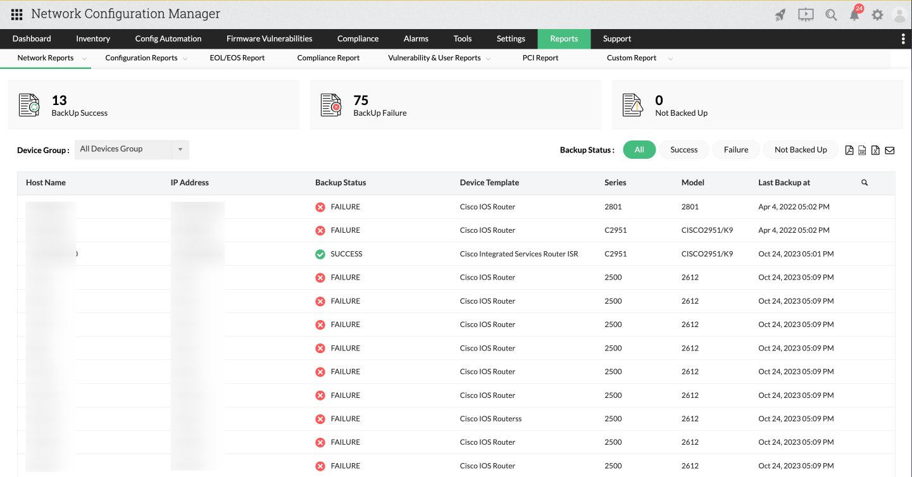Sort by IP Address column header
912x477 pixels.
[x=190, y=183]
